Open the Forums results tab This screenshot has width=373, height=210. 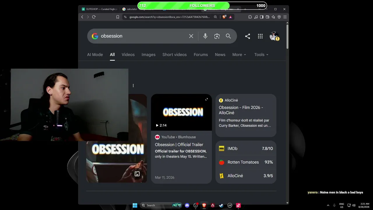(201, 55)
